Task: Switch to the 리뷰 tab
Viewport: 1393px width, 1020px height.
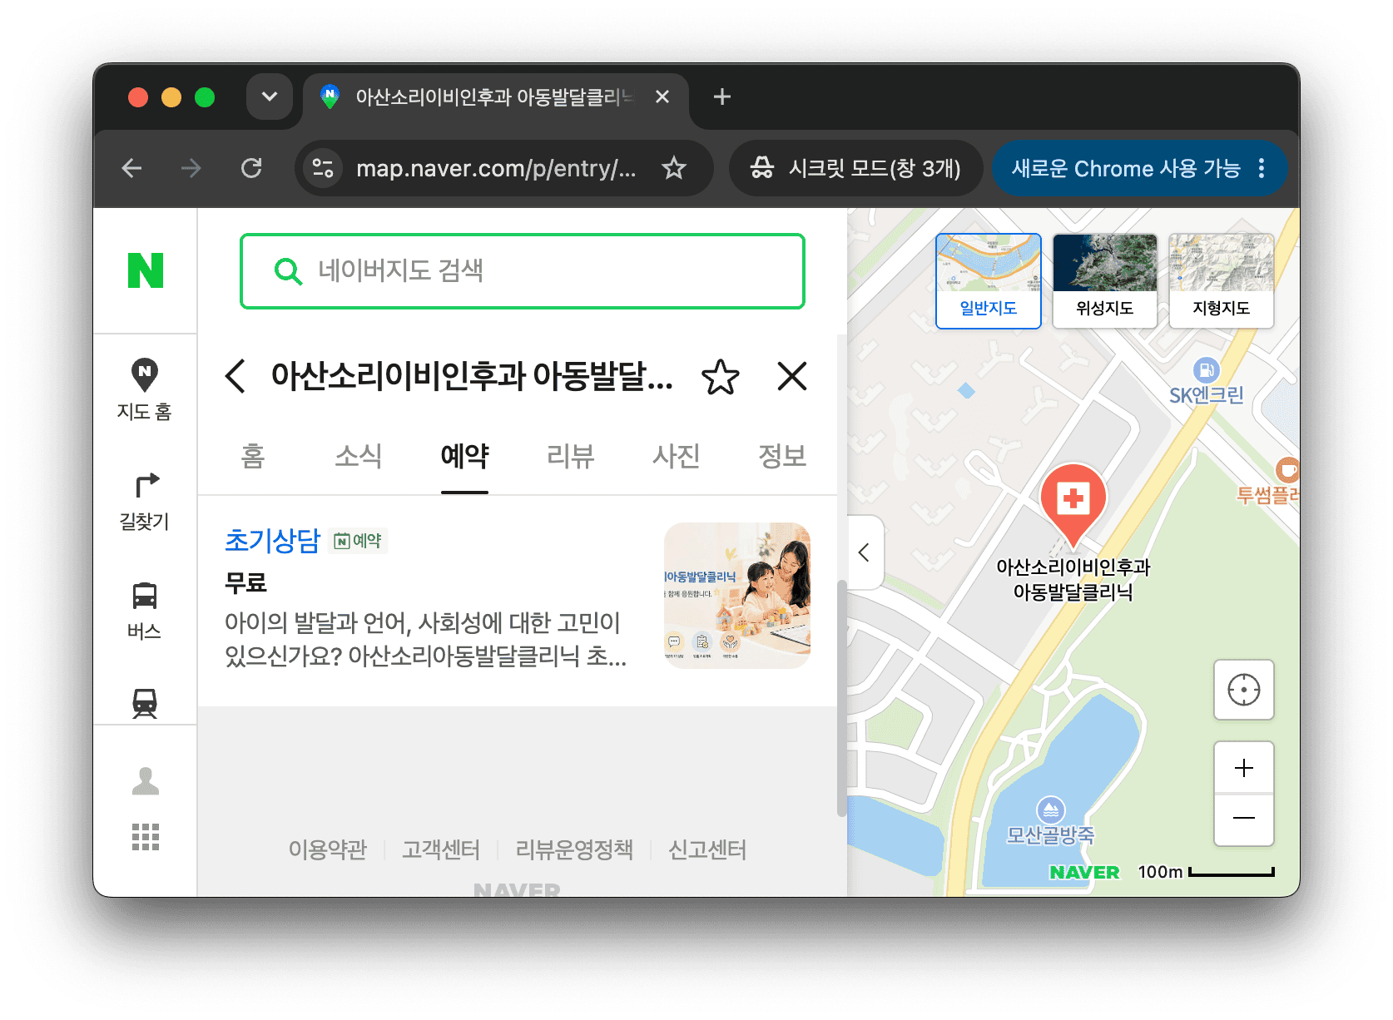Action: [571, 456]
